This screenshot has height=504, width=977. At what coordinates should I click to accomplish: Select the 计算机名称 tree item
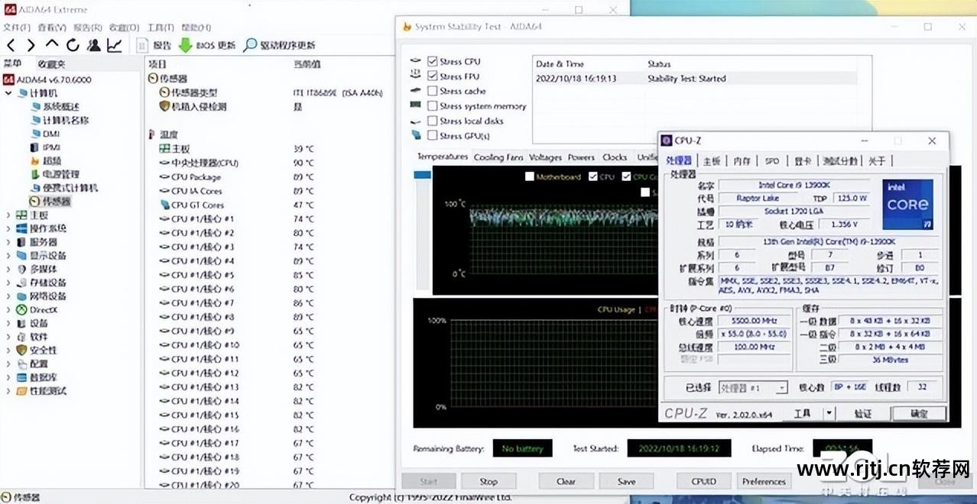tap(59, 121)
